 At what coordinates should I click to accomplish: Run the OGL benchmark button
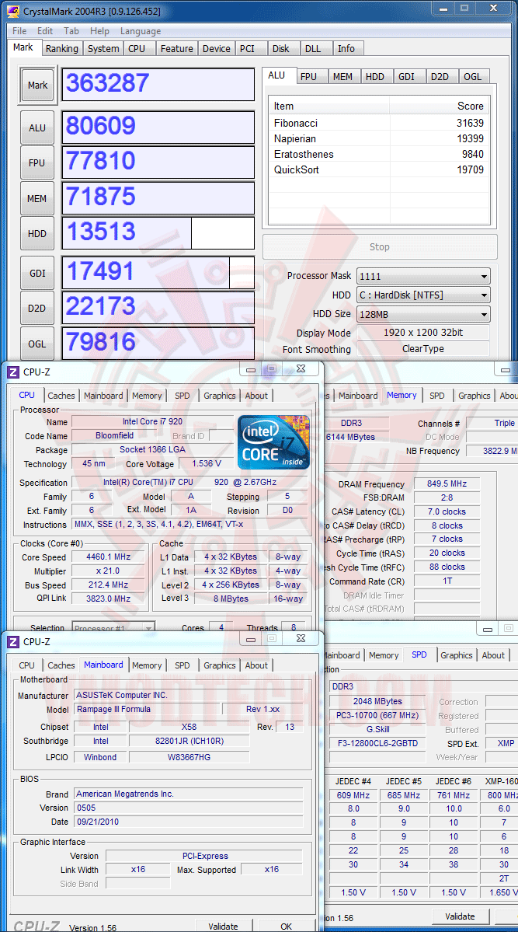click(x=37, y=344)
